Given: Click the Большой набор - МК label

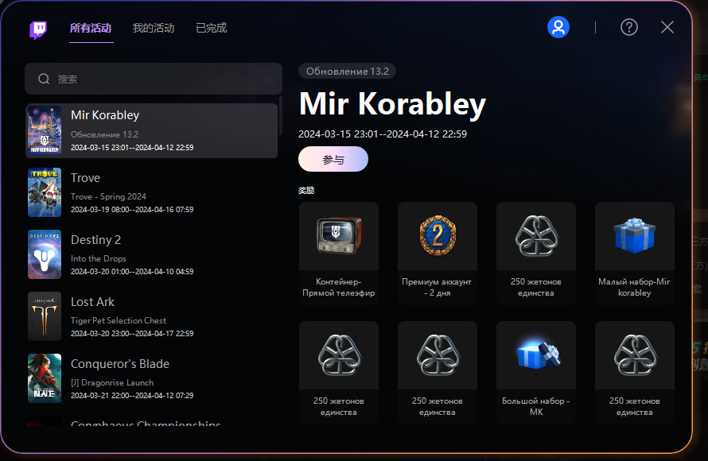Looking at the screenshot, I should point(536,406).
